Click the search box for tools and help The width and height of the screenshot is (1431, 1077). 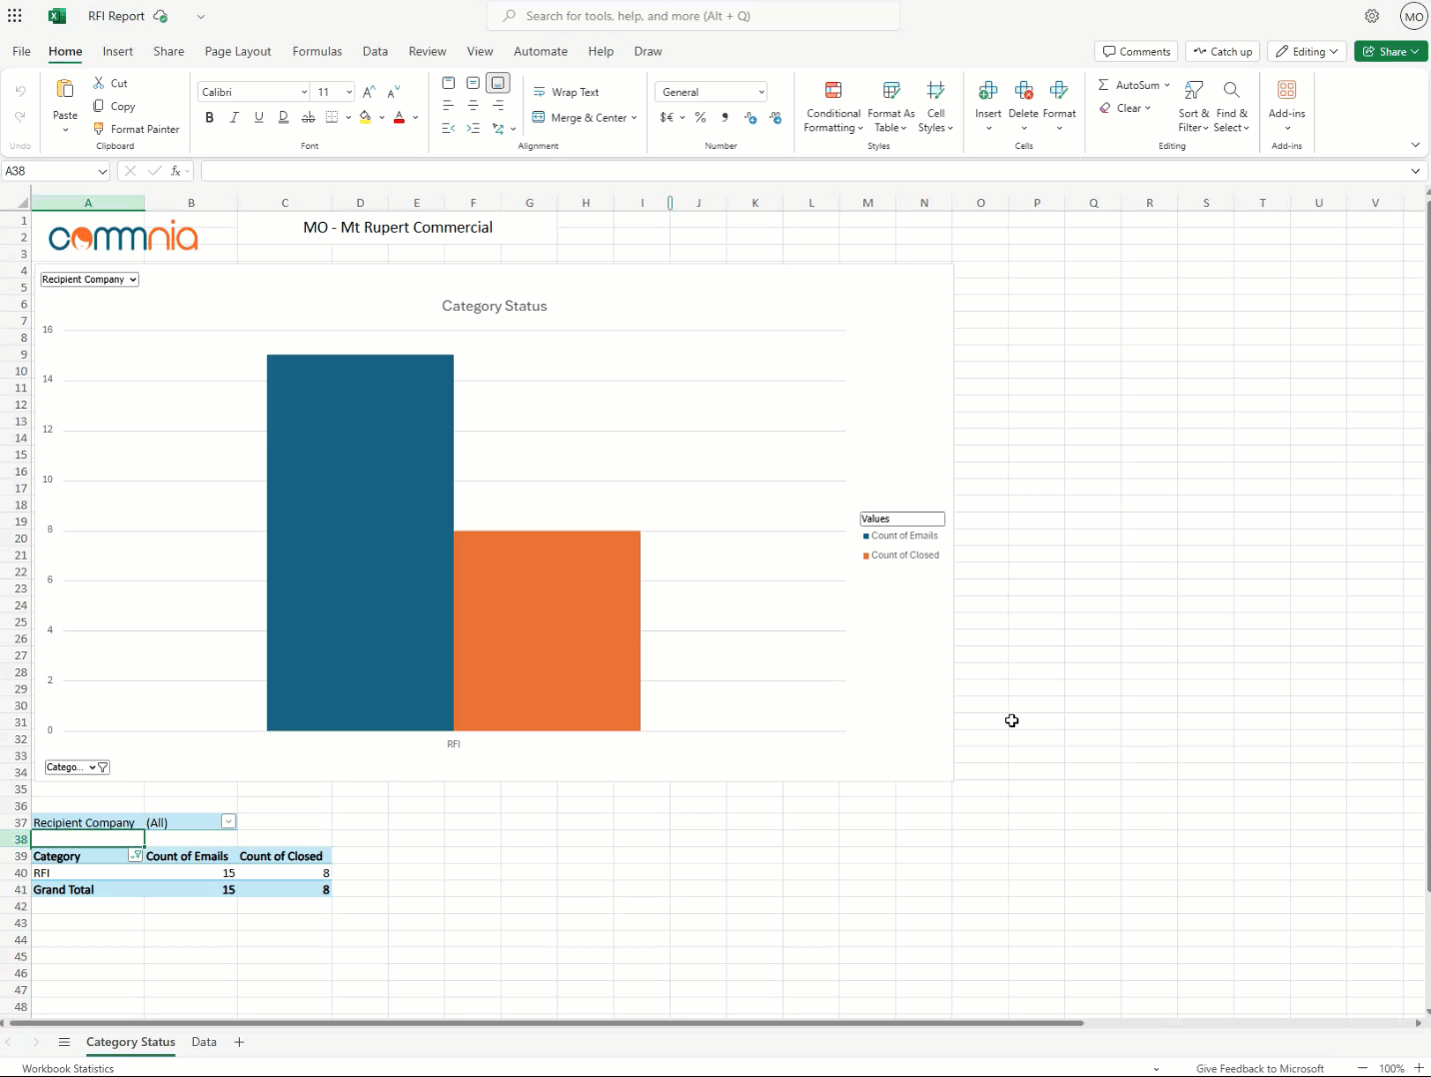[x=694, y=16]
